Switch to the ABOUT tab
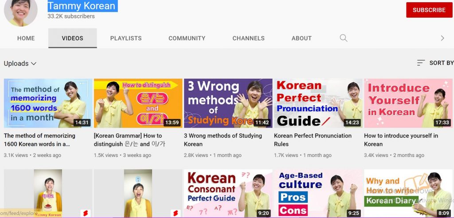Image resolution: width=454 pixels, height=218 pixels. coord(301,38)
